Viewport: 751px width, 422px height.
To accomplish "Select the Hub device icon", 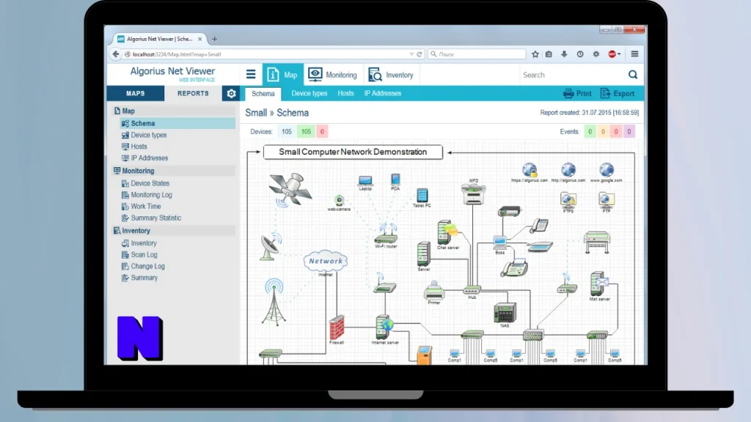I will coord(472,290).
